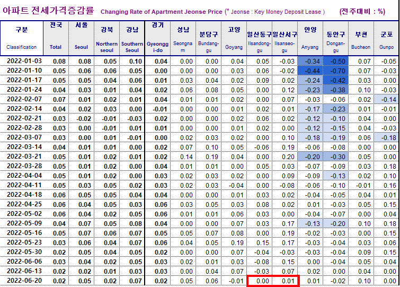
Task: Click Seoul value -0.02 in 2022-02-21 row
Action: click(x=83, y=119)
